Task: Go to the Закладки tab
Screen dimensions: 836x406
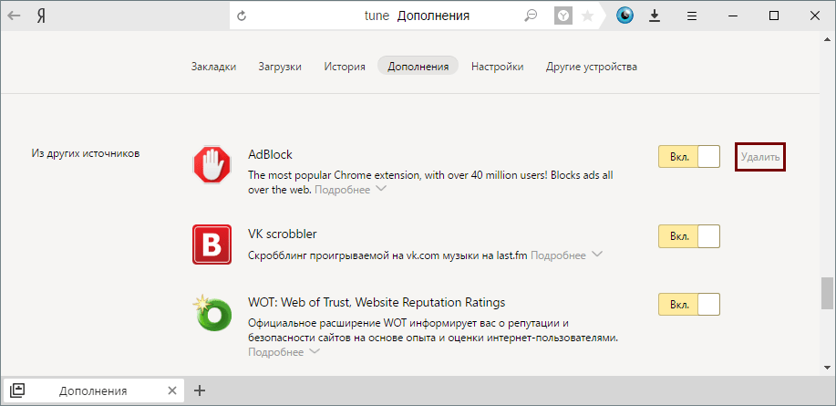Action: click(x=213, y=67)
